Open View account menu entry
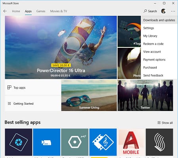178x158 pixels. click(x=159, y=52)
